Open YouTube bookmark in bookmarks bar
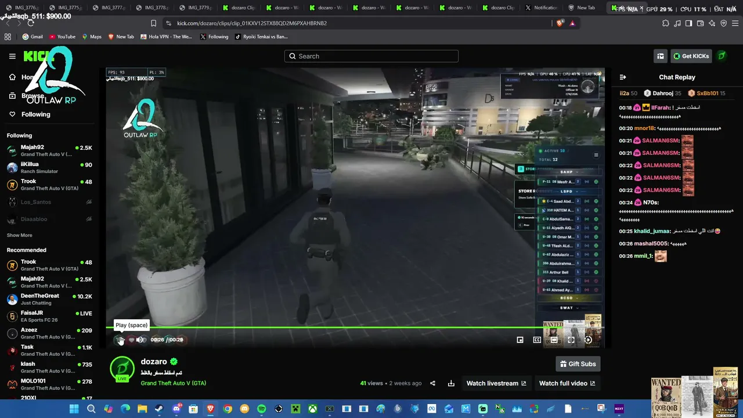This screenshot has width=743, height=418. pyautogui.click(x=62, y=37)
